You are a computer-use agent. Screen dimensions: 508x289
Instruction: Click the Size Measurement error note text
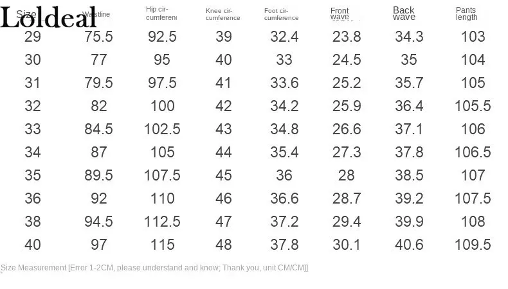pyautogui.click(x=154, y=268)
